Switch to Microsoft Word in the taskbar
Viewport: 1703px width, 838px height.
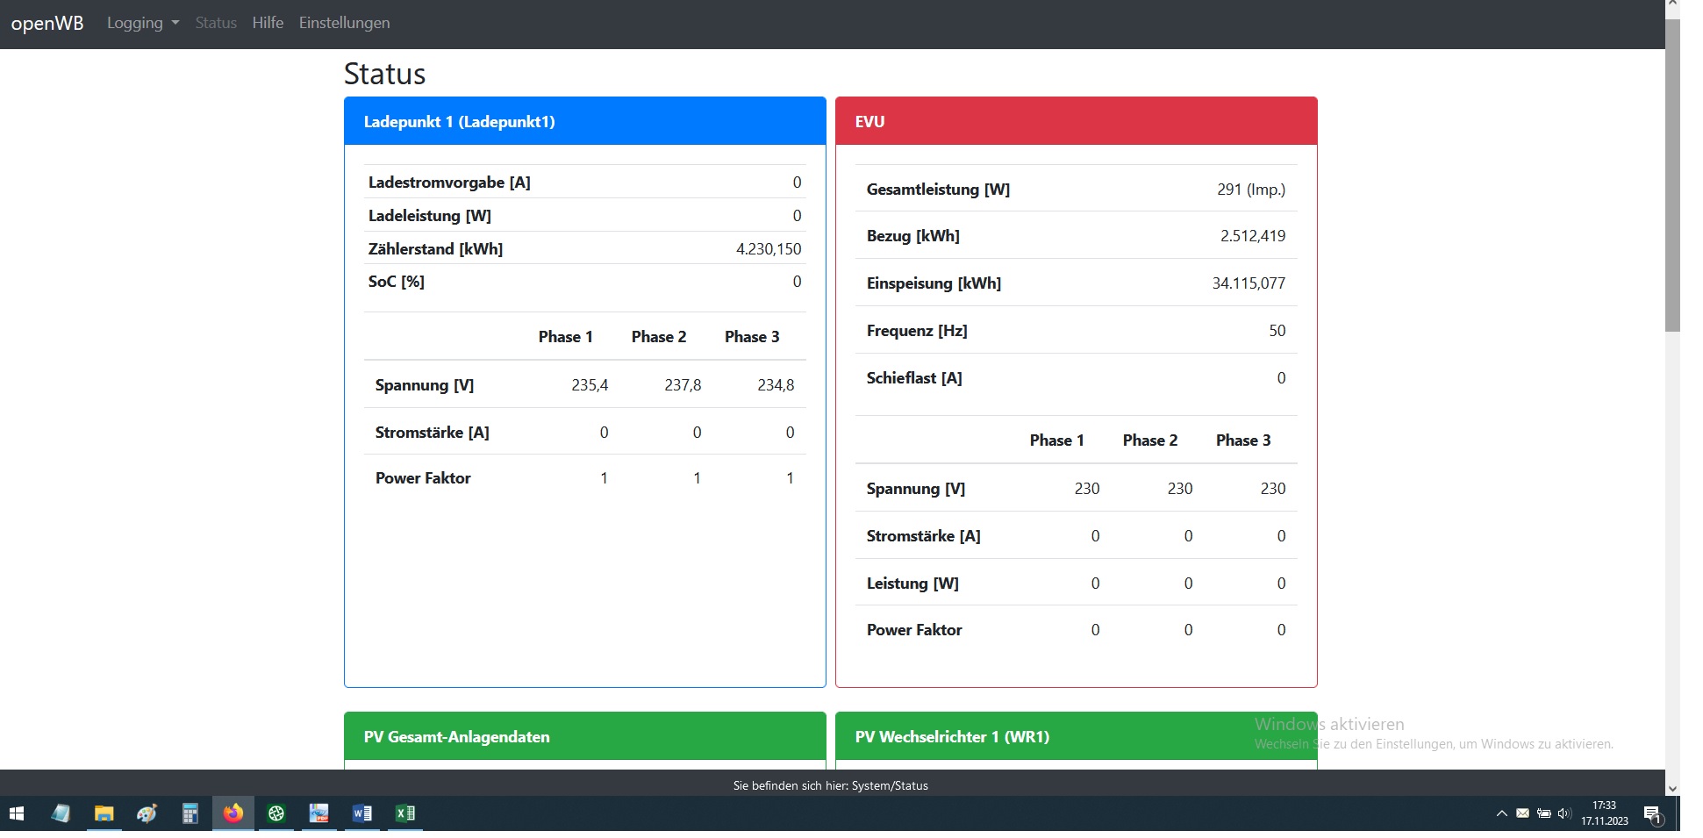pos(361,813)
